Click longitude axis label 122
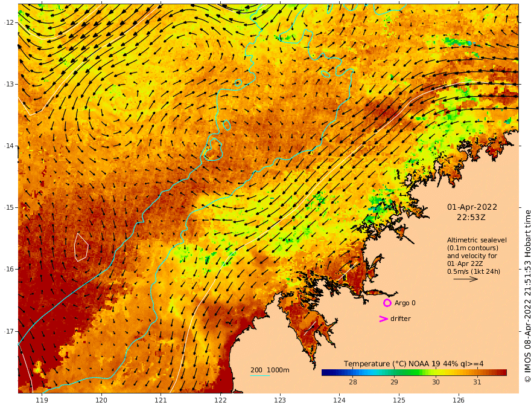 point(220,401)
